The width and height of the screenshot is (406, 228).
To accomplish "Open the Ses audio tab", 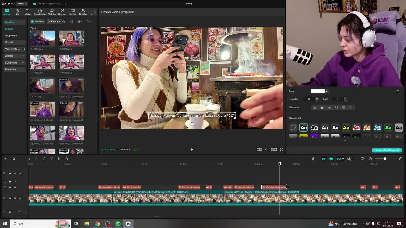I will (17, 12).
